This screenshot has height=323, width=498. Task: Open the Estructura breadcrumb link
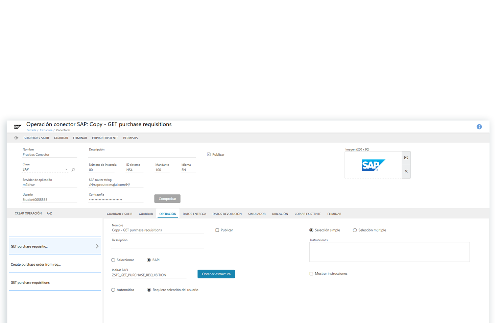tap(46, 130)
